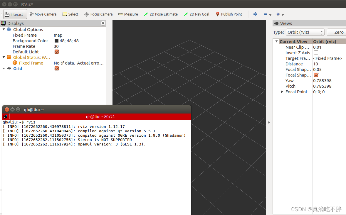Pick the Measure tool

(x=128, y=14)
